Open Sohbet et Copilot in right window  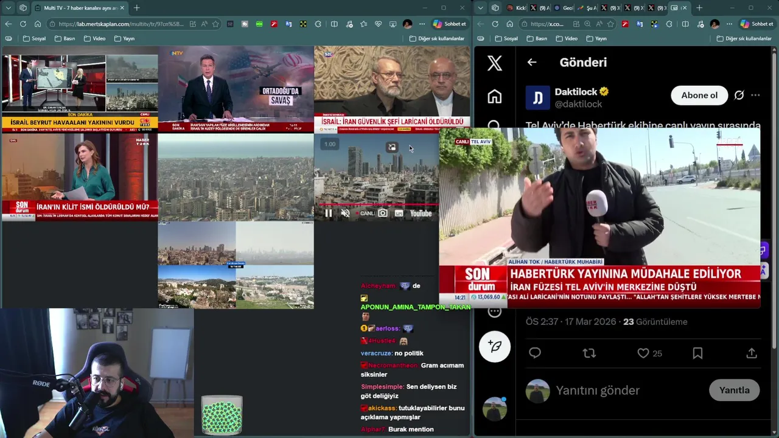(x=756, y=24)
